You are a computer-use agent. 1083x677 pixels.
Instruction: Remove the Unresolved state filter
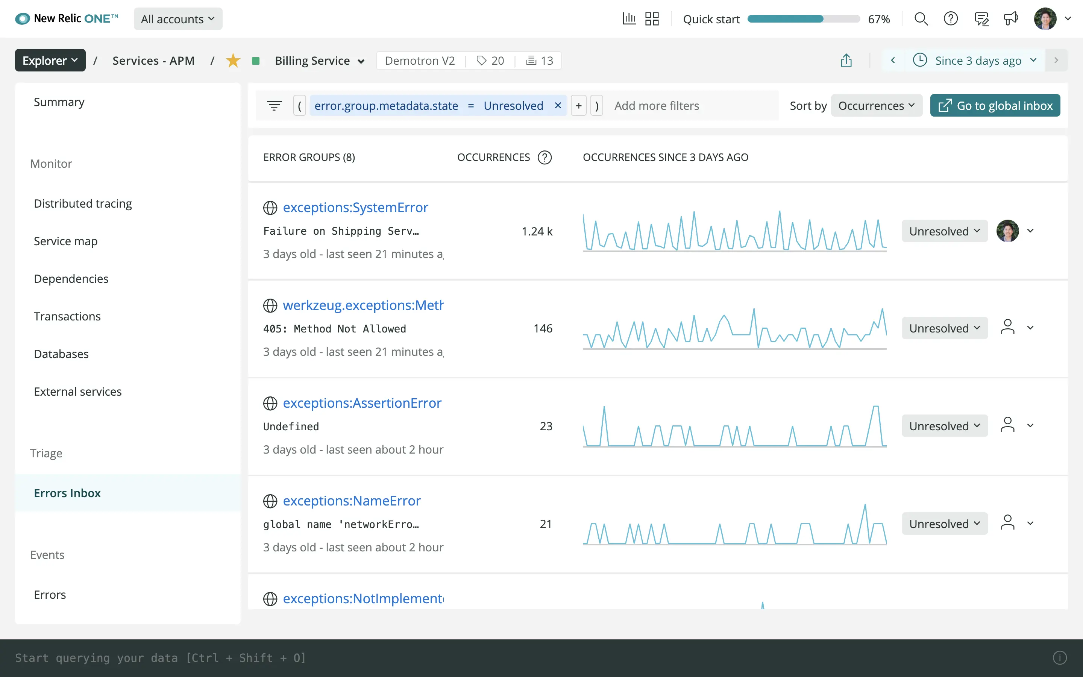(x=558, y=105)
